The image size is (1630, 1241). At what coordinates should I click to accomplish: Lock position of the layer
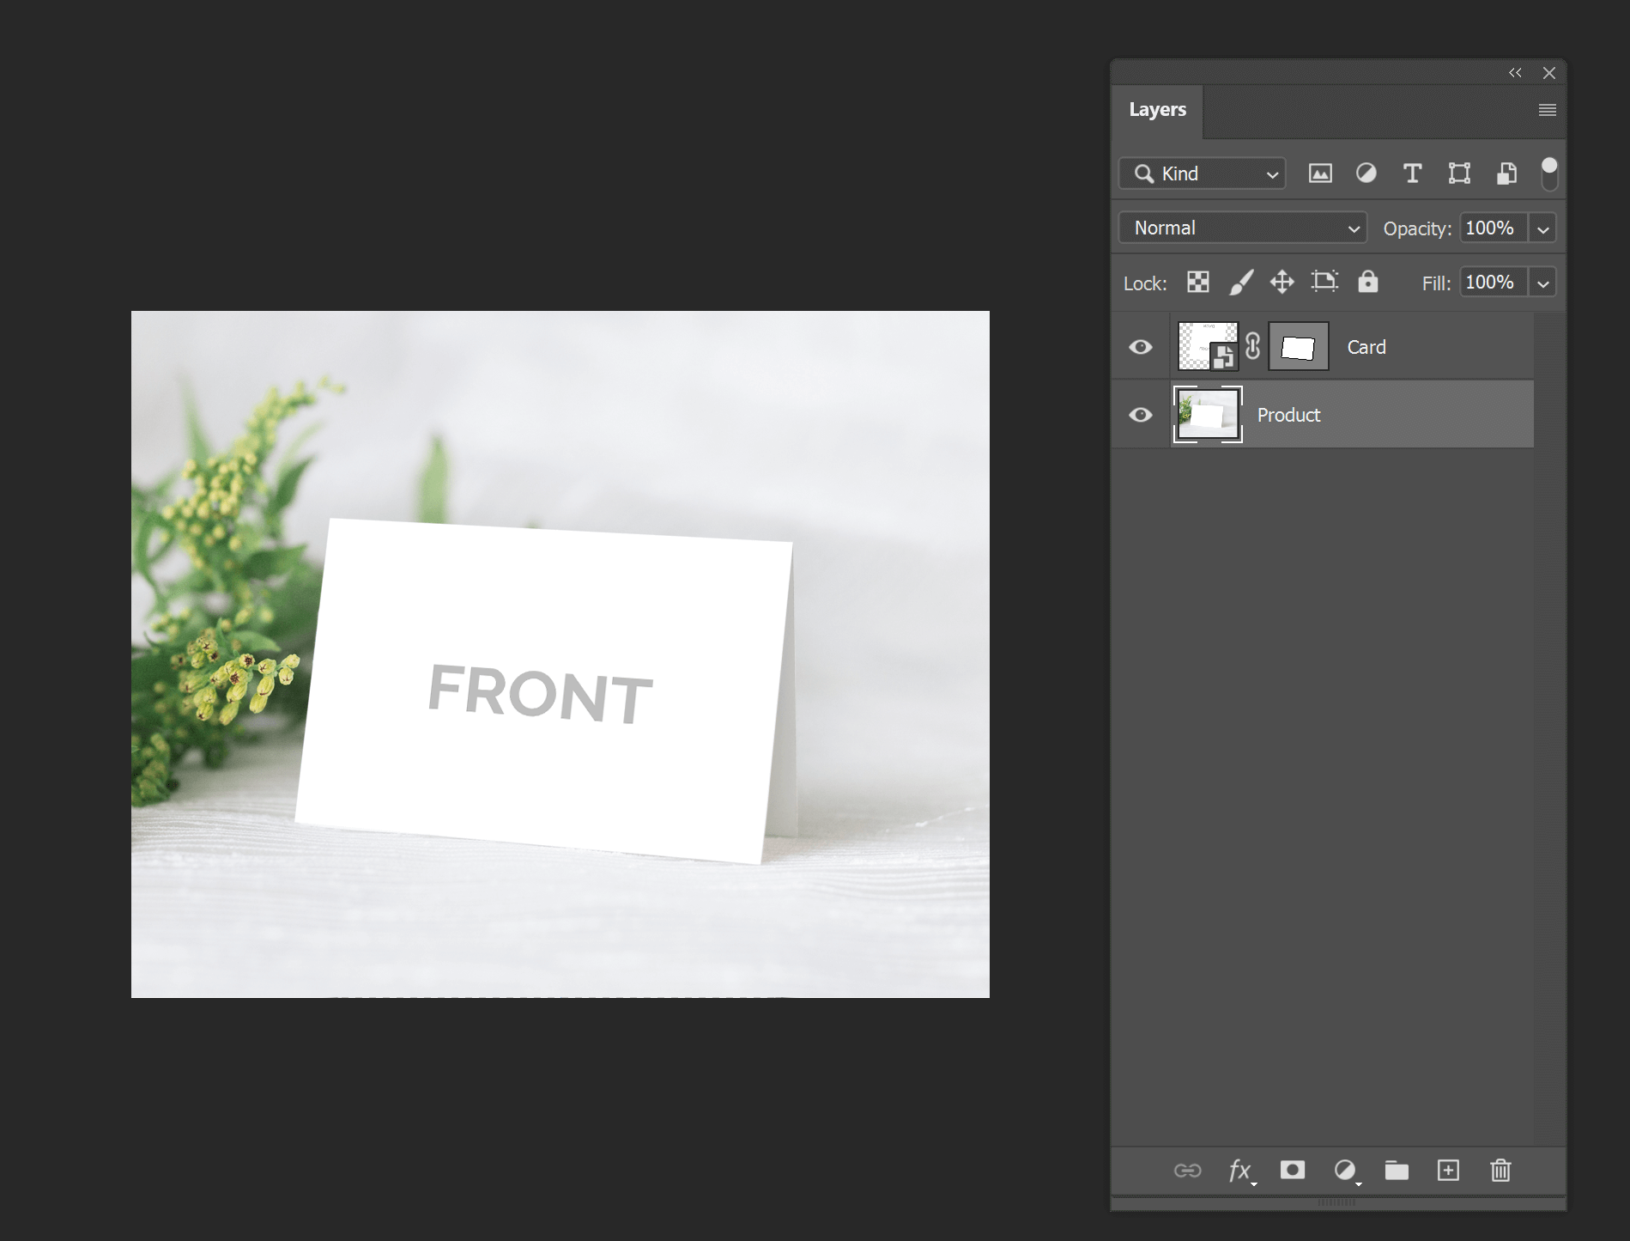tap(1282, 282)
